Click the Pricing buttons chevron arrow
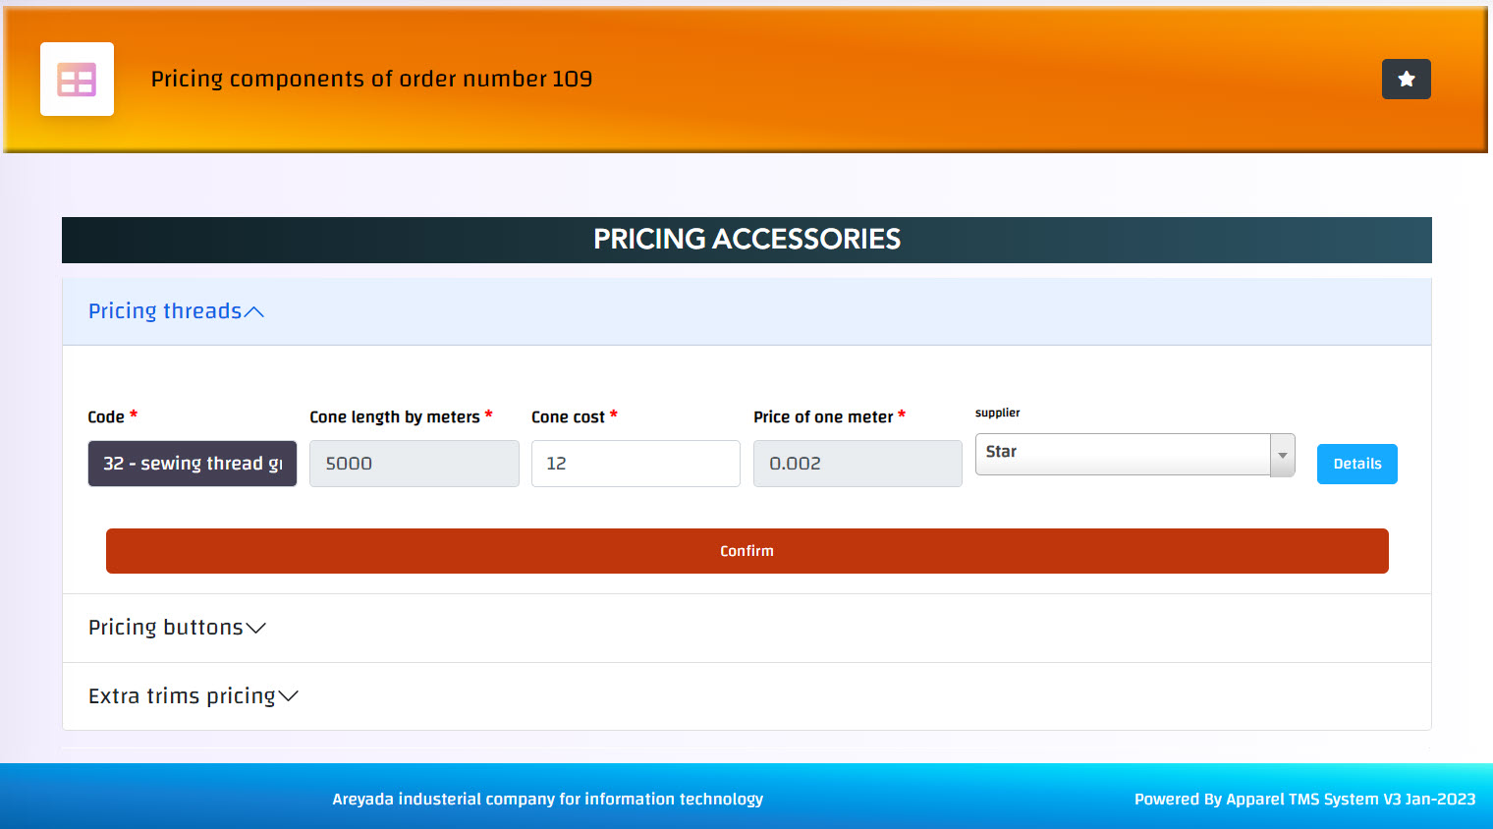 [255, 629]
